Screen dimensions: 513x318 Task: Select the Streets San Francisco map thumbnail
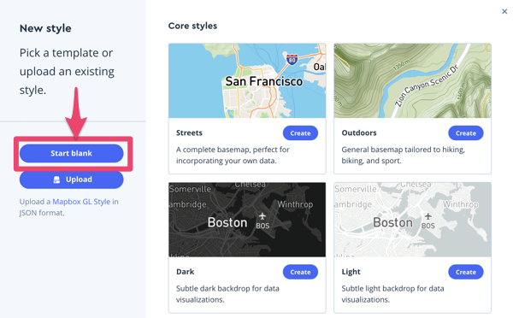247,81
